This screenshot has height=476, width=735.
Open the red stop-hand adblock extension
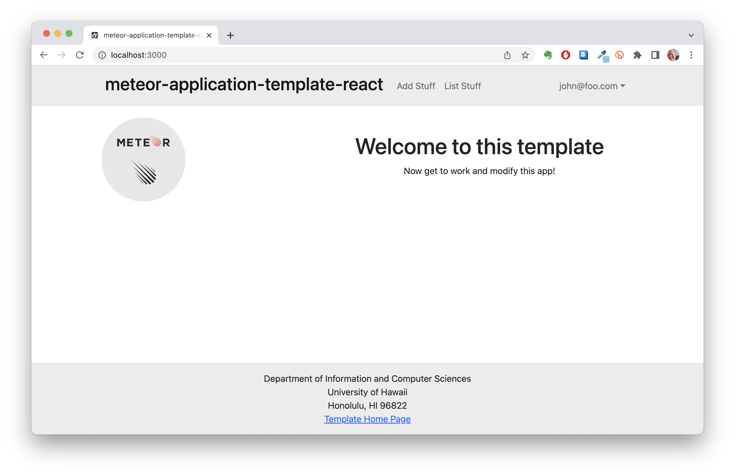(x=565, y=55)
